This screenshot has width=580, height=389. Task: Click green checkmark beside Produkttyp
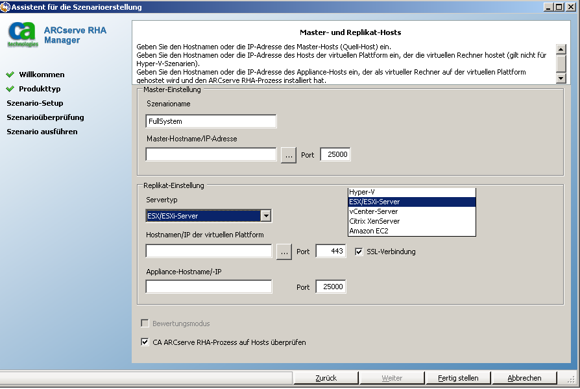tap(8, 88)
